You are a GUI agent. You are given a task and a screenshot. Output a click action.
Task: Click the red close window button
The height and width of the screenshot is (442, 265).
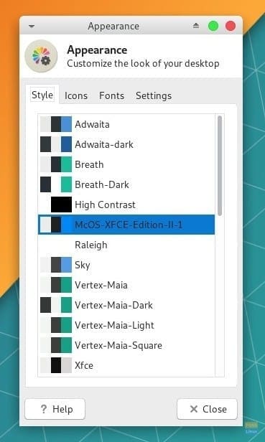tap(231, 27)
